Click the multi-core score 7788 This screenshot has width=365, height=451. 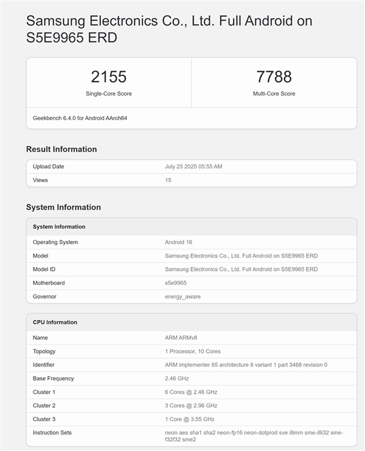point(274,77)
